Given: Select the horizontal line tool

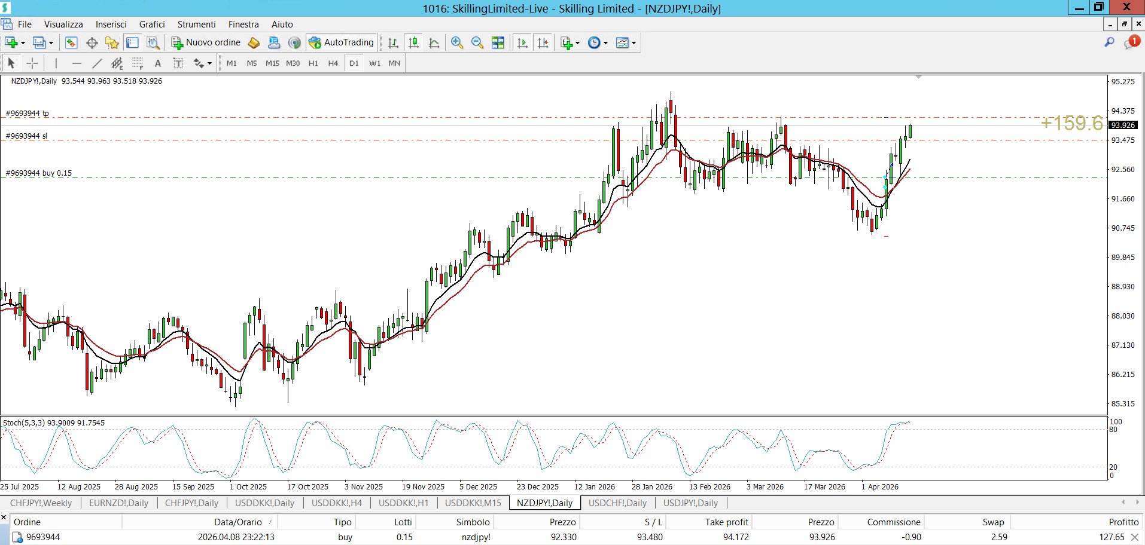Looking at the screenshot, I should coord(77,63).
